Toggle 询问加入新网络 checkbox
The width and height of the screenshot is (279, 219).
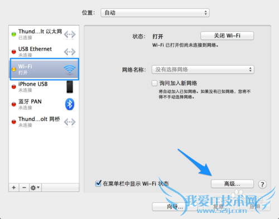(155, 83)
